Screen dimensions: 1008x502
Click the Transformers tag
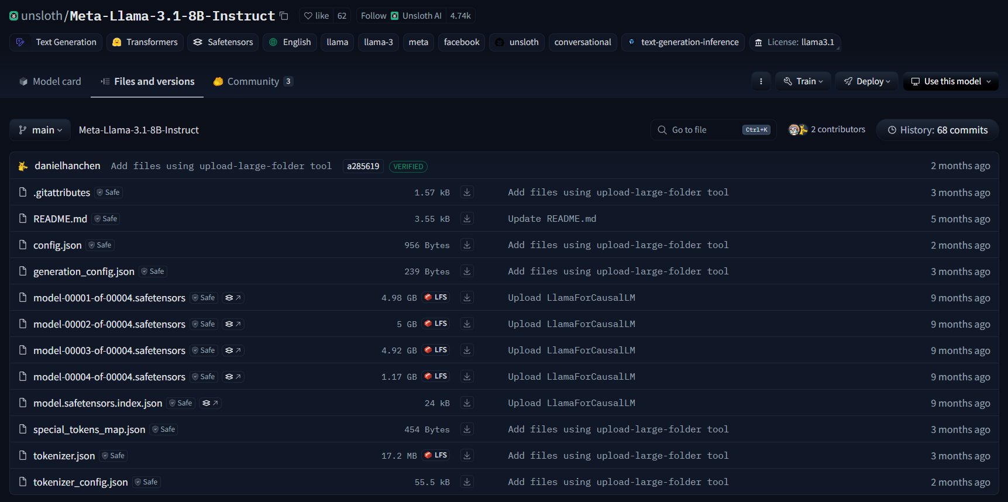click(145, 42)
